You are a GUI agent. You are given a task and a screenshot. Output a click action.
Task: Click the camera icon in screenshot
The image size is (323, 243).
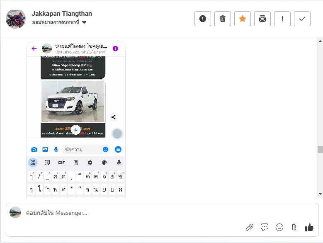34,150
